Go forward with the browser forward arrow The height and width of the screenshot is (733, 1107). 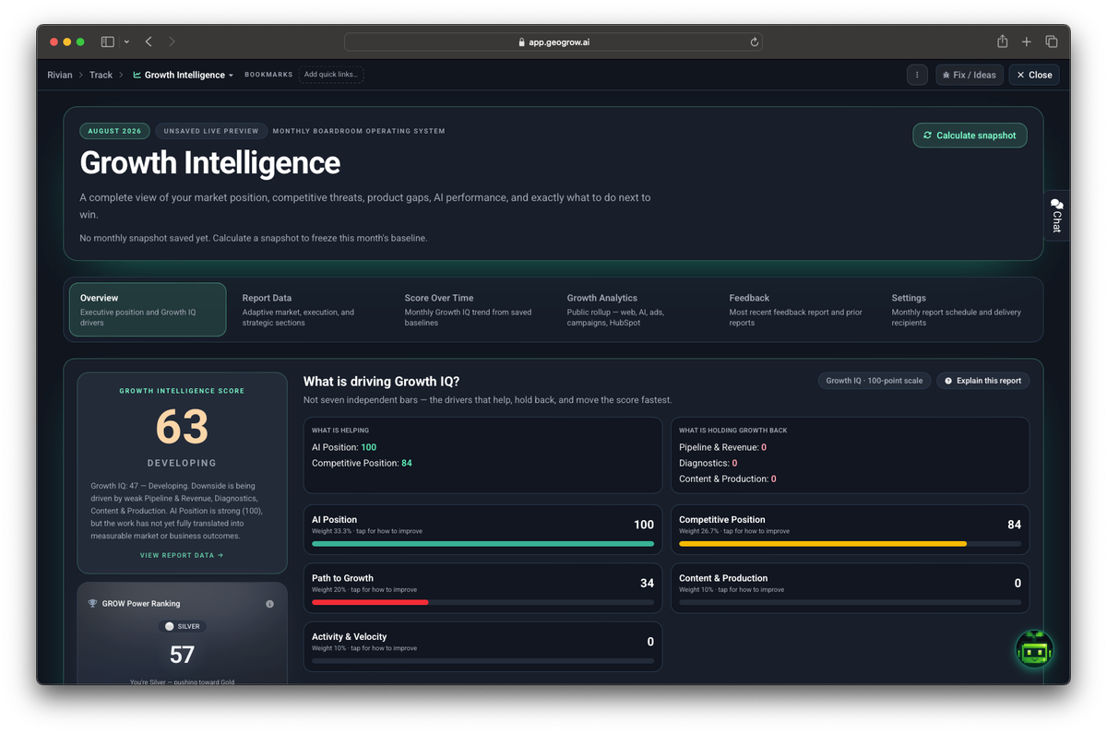coord(172,41)
